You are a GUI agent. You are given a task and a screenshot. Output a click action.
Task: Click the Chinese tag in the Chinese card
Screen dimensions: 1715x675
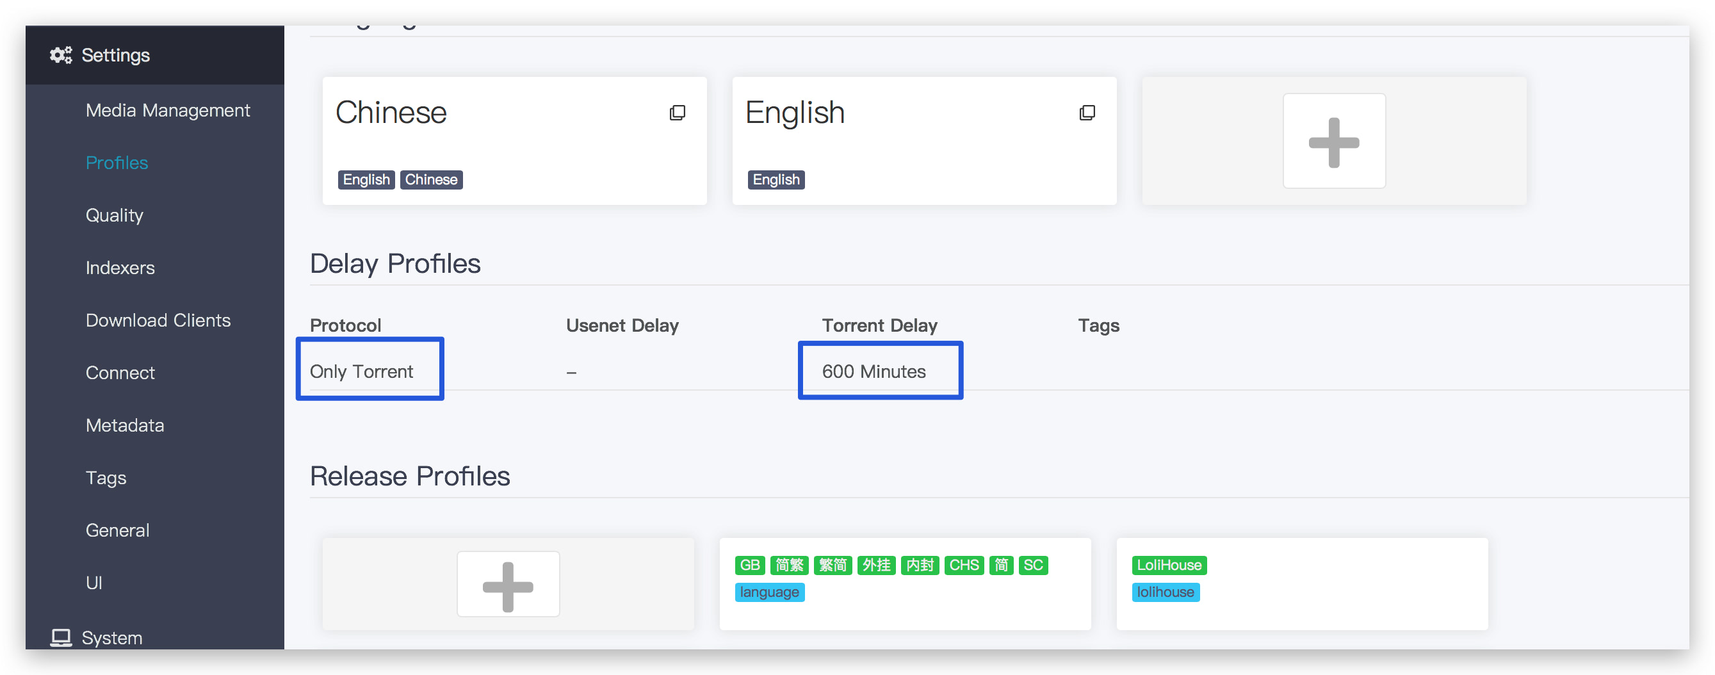[x=431, y=180]
